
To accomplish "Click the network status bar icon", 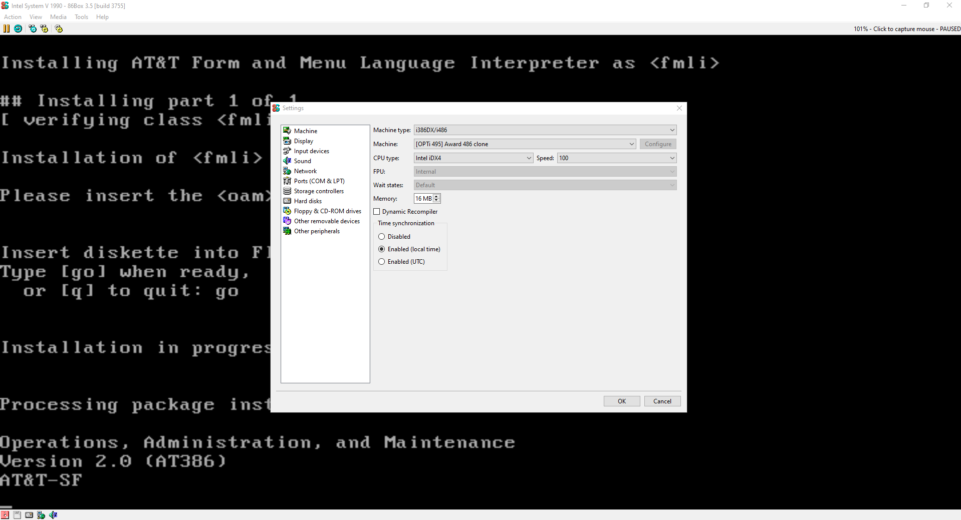I will click(41, 514).
